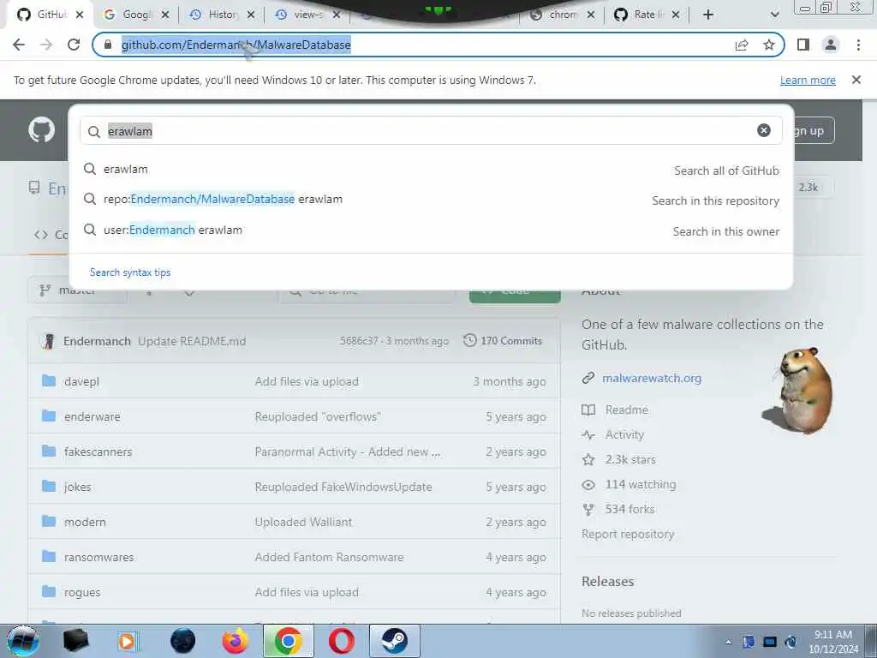The width and height of the screenshot is (877, 658).
Task: Open the tab search dropdown chevron
Action: [x=774, y=15]
